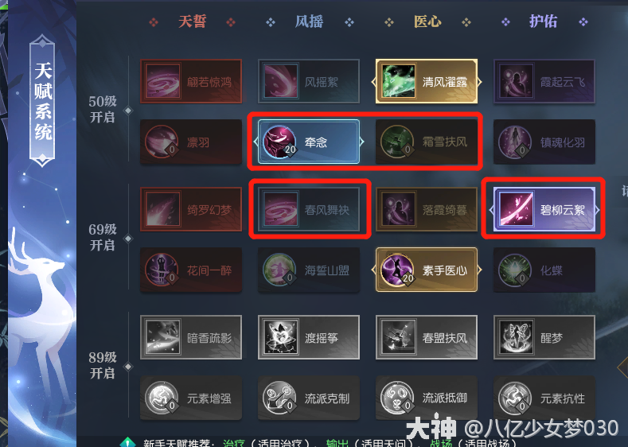Viewport: 628px width, 447px height.
Task: Toggle the 春风舞袂 talent card
Action: (x=309, y=209)
